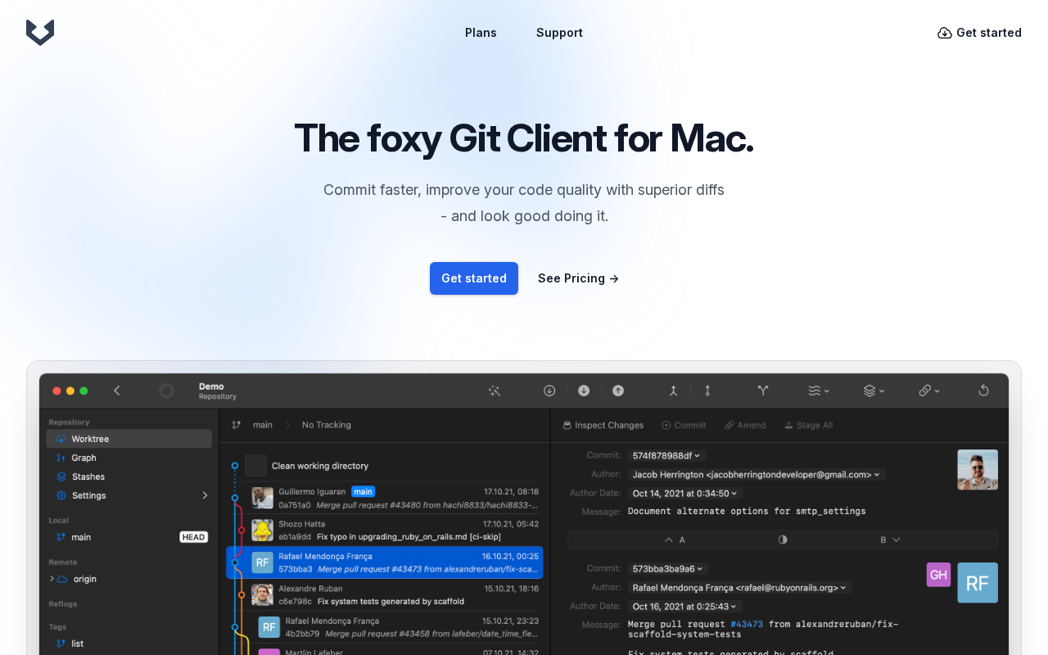Open the Oct 16, 2021 author date dropdown
The image size is (1048, 655).
tap(686, 606)
